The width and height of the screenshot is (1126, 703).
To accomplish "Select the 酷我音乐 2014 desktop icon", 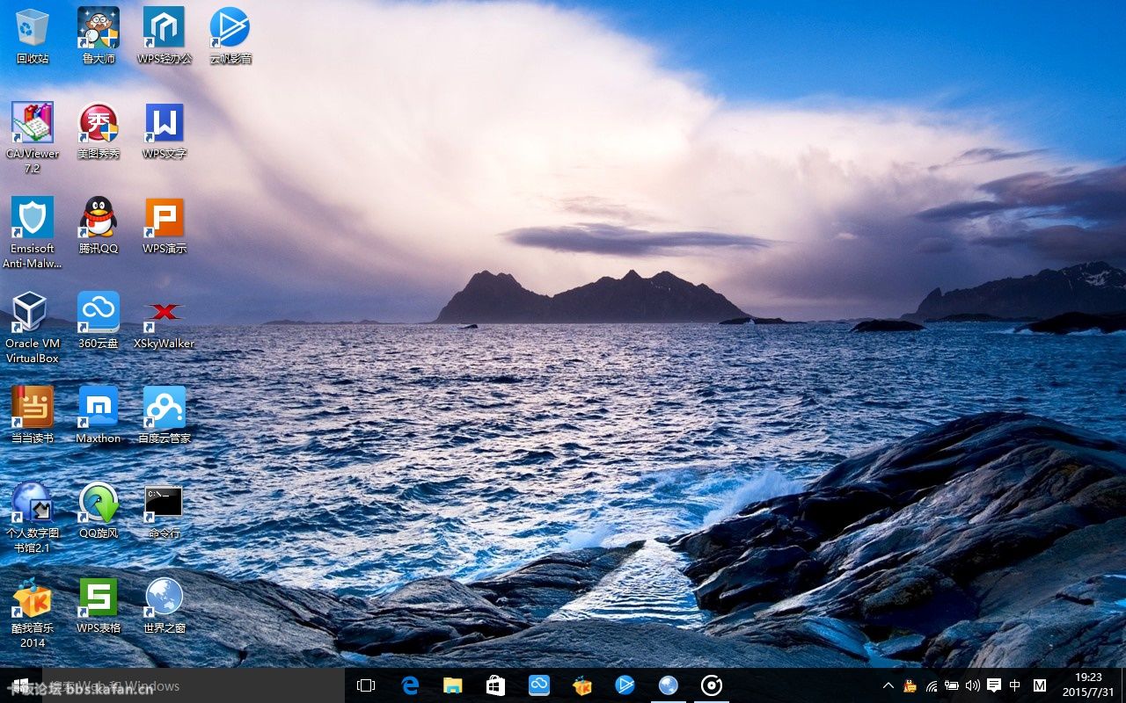I will coord(33,612).
